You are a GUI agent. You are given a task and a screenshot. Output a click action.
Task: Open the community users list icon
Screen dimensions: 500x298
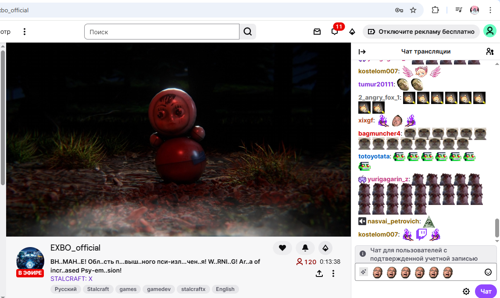(x=490, y=51)
